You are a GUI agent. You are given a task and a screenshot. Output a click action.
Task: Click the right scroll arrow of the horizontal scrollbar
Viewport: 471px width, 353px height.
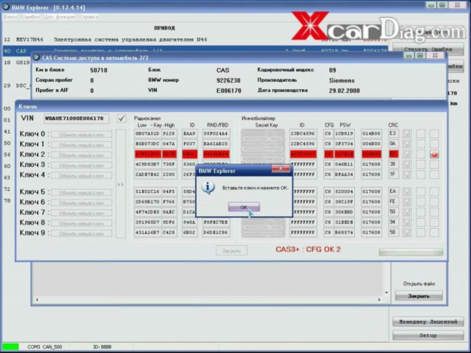(379, 300)
